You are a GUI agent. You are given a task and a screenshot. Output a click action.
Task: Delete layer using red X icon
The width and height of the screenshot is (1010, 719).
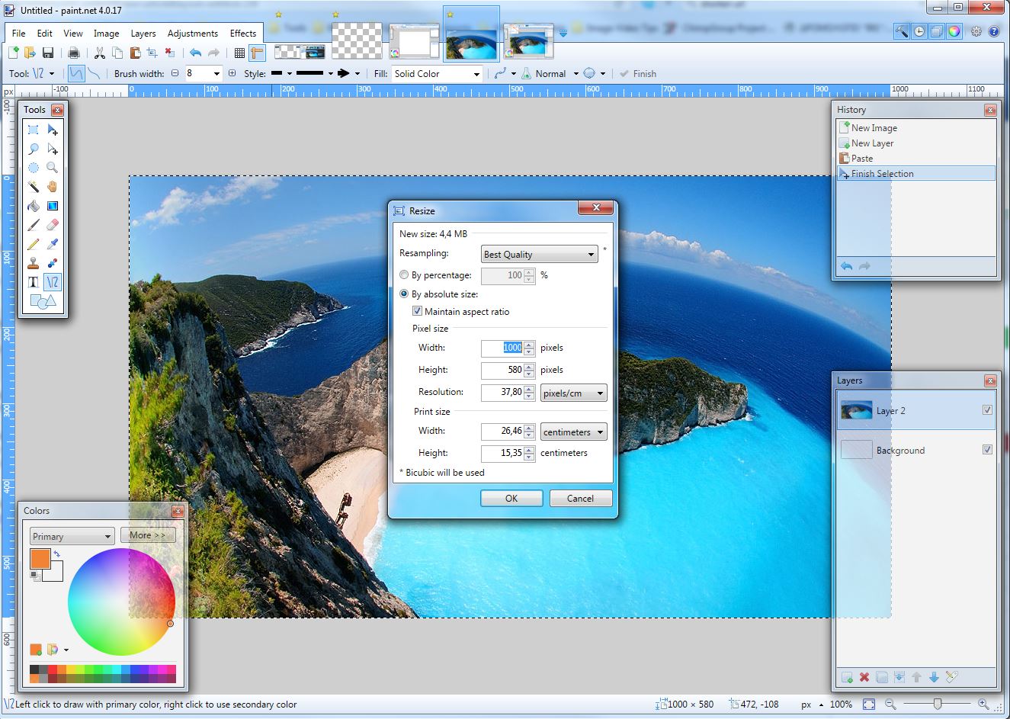pos(864,677)
